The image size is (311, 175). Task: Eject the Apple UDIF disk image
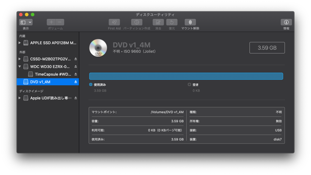coord(75,98)
